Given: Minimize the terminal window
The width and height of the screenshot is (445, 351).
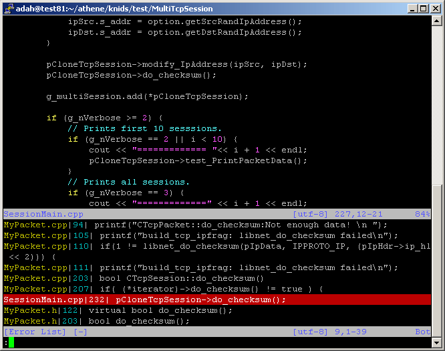Looking at the screenshot, I should 412,9.
